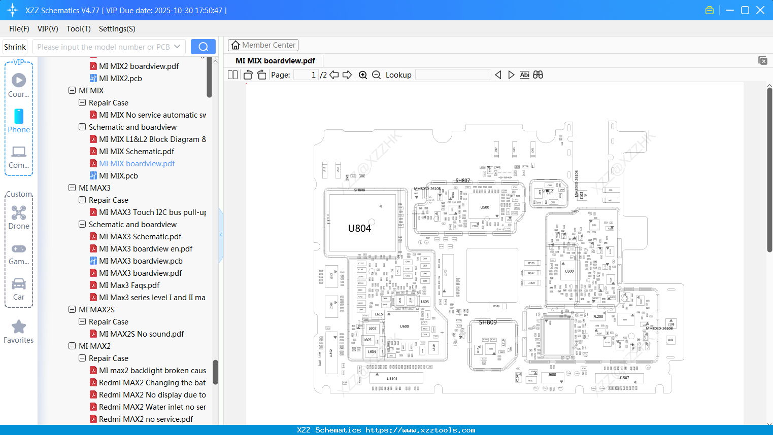Viewport: 773px width, 435px height.
Task: Open MI MIX L1&L2 Block Diagram file
Action: (152, 139)
